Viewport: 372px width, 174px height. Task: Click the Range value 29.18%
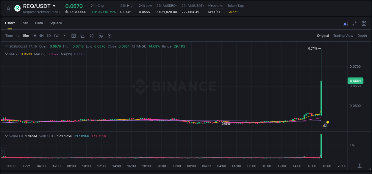pos(179,46)
